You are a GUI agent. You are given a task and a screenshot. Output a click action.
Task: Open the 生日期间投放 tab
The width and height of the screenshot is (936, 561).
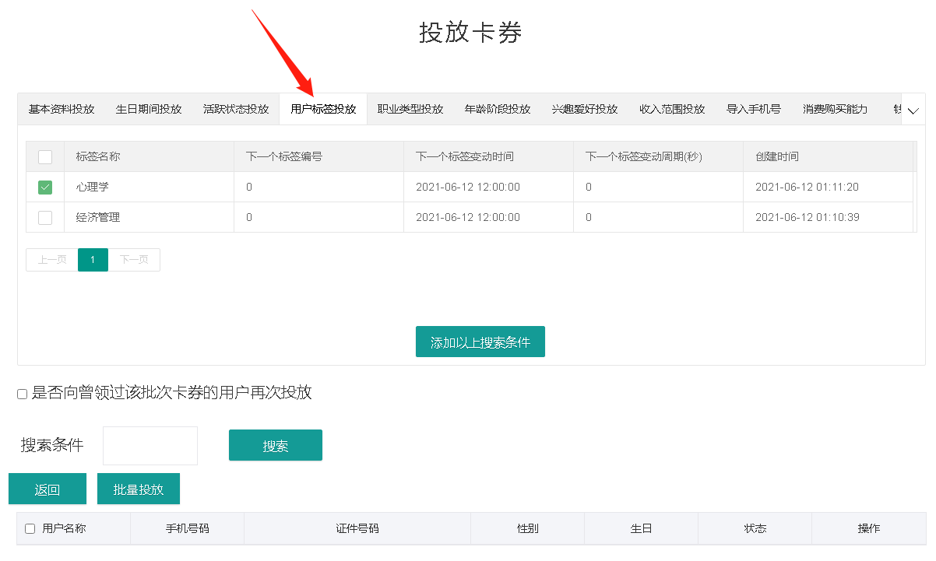click(149, 110)
